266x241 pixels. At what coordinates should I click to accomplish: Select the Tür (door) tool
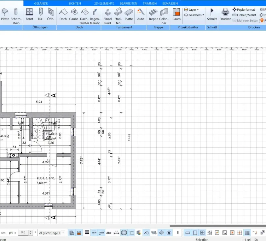click(x=40, y=14)
